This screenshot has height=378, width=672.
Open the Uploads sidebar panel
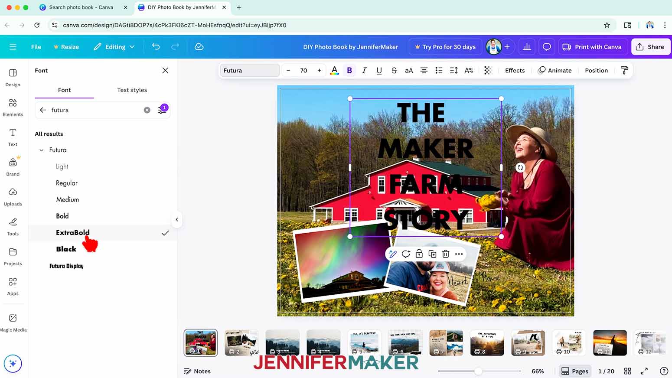(13, 197)
